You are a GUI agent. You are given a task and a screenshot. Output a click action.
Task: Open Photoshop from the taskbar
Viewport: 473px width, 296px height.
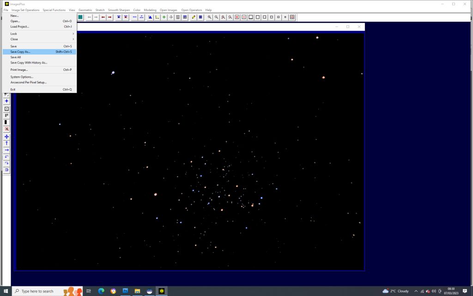(x=125, y=291)
